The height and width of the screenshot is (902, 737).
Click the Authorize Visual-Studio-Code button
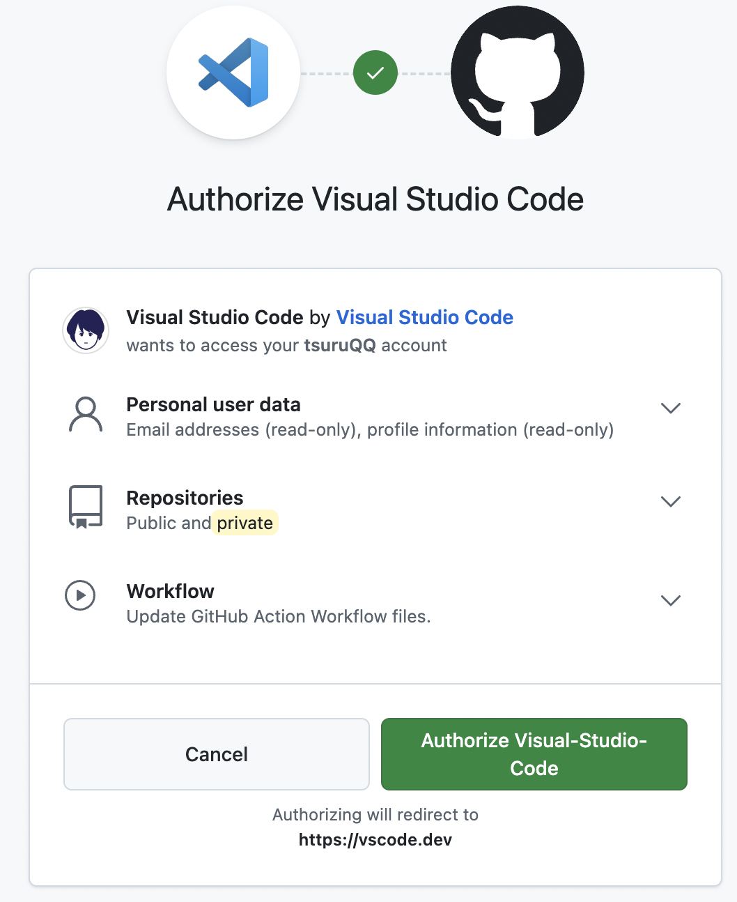[x=534, y=754]
